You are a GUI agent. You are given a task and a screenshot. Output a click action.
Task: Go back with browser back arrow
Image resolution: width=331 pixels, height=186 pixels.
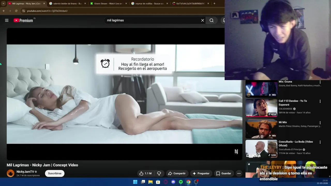(4, 11)
